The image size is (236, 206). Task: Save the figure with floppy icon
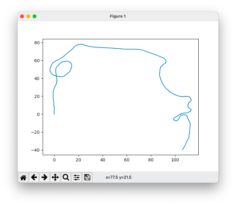tap(87, 177)
